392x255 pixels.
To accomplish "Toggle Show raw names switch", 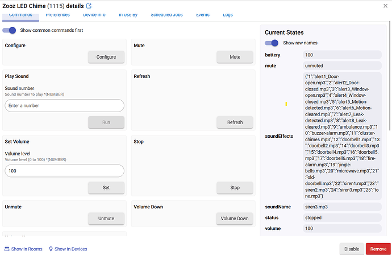I will (272, 43).
